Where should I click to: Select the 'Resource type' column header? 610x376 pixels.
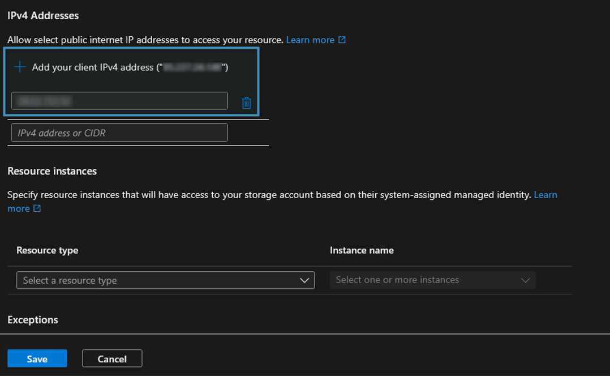48,250
